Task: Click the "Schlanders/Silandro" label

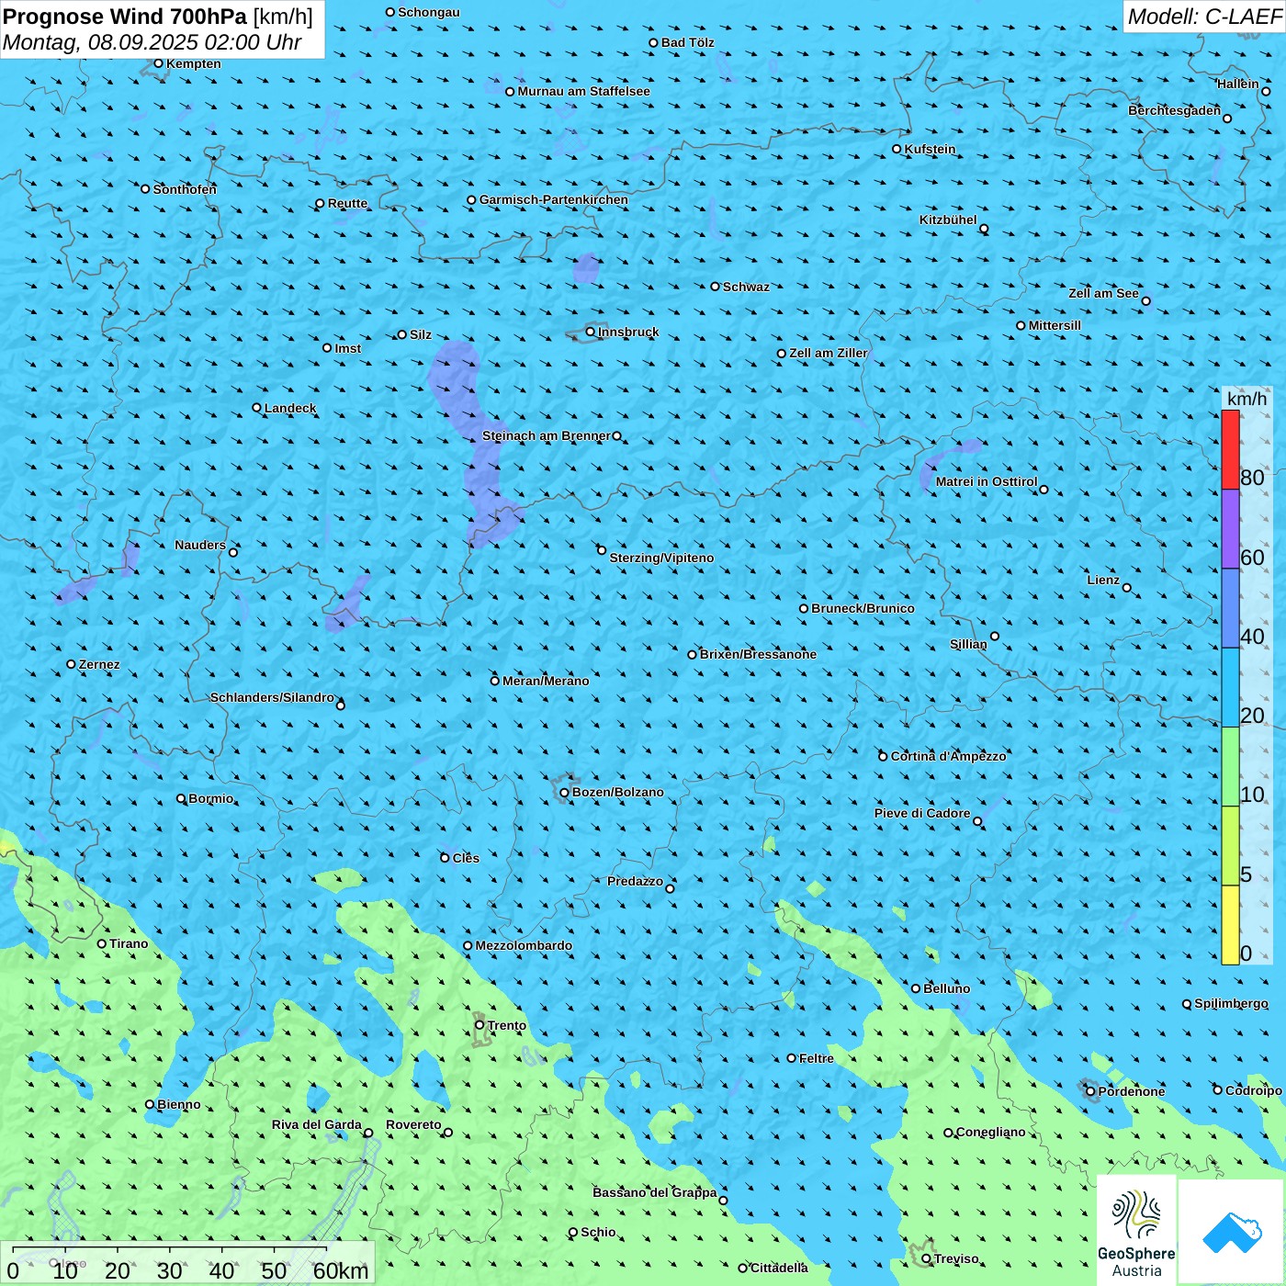Action: click(272, 697)
